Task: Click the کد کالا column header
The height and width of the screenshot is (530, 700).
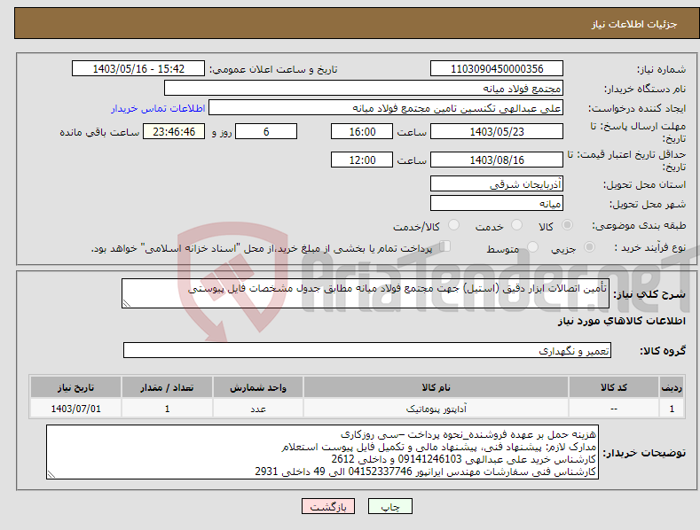Action: pos(614,387)
